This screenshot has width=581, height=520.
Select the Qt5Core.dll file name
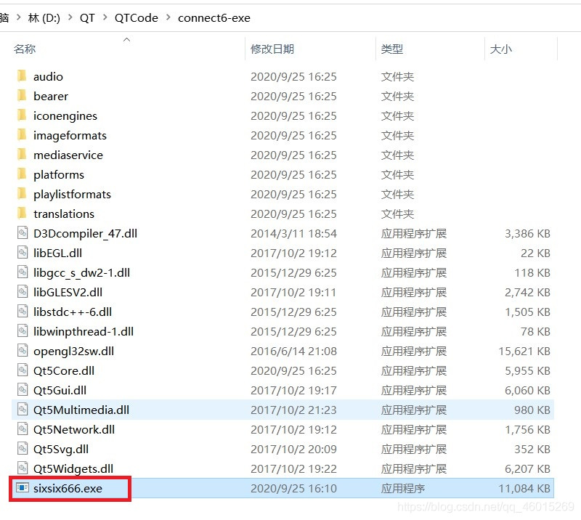point(64,371)
